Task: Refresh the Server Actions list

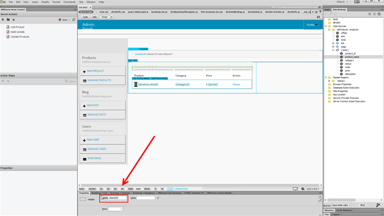Action: pos(74,20)
